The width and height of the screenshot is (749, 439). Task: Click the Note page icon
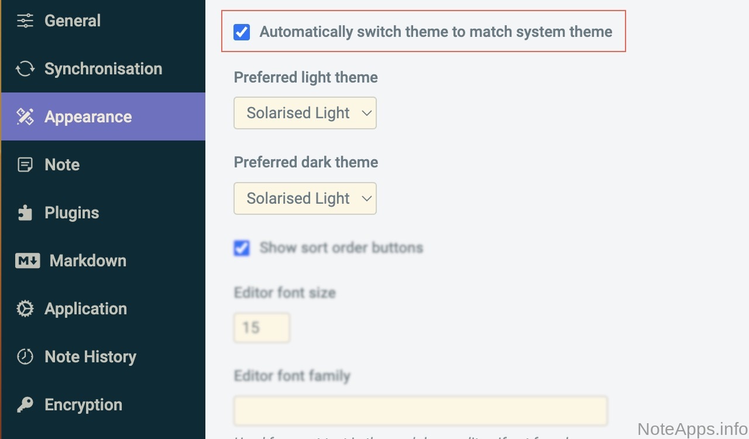click(25, 165)
